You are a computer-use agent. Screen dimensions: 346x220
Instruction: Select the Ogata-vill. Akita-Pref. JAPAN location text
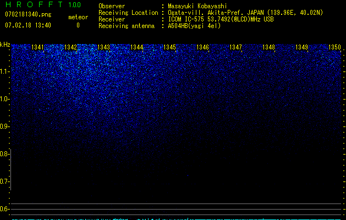245,13
